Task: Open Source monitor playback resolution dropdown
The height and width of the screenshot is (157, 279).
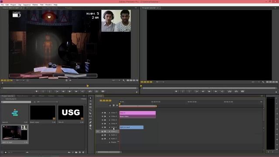Action: pos(116,80)
